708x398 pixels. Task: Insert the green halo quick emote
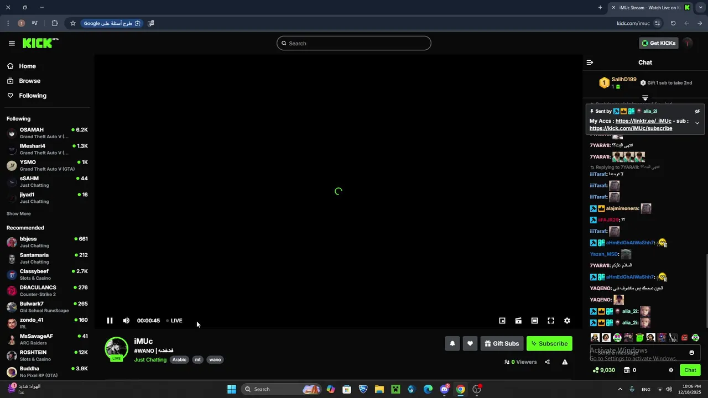click(639, 338)
